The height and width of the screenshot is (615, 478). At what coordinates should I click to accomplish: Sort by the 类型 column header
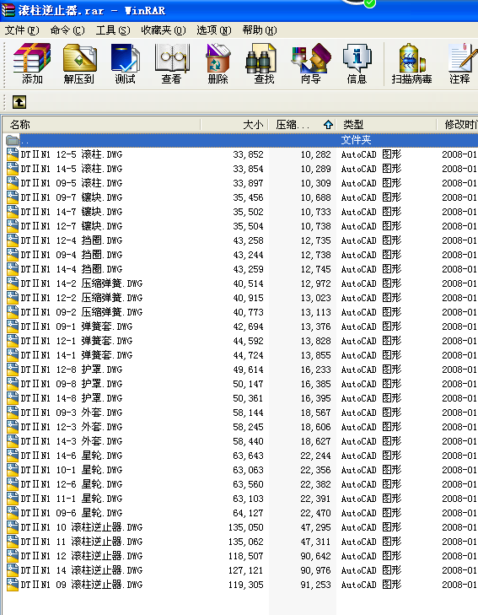386,125
